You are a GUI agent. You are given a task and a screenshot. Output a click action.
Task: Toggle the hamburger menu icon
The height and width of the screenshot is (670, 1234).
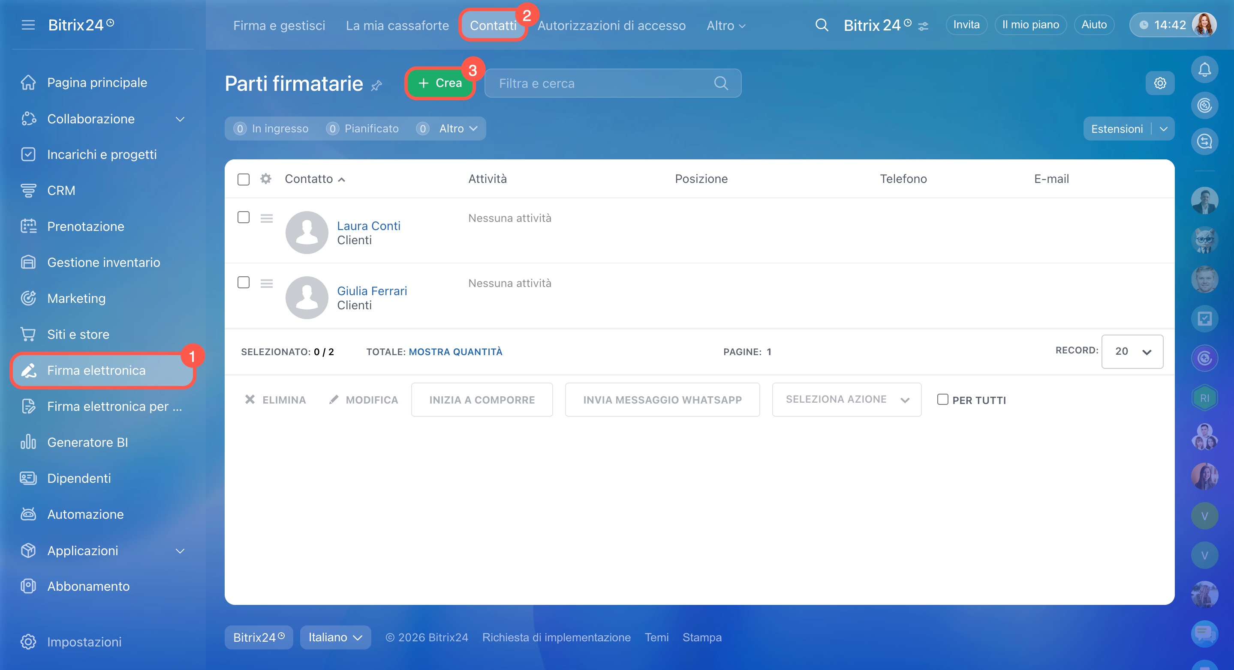click(28, 25)
